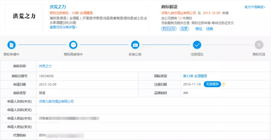Click the 商标局审核中 ellipsis step icon

[73, 45]
